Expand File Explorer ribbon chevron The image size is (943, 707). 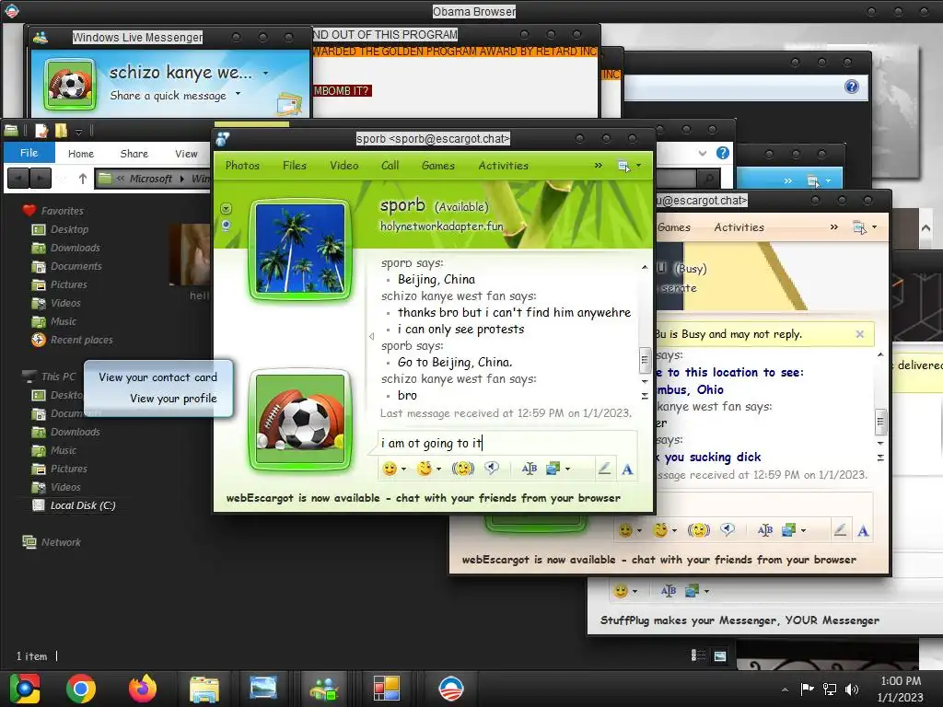pos(703,153)
